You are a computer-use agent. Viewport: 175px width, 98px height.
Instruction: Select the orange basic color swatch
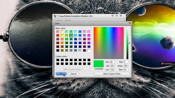62,43
